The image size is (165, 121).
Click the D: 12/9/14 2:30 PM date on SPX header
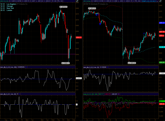click(15, 1)
